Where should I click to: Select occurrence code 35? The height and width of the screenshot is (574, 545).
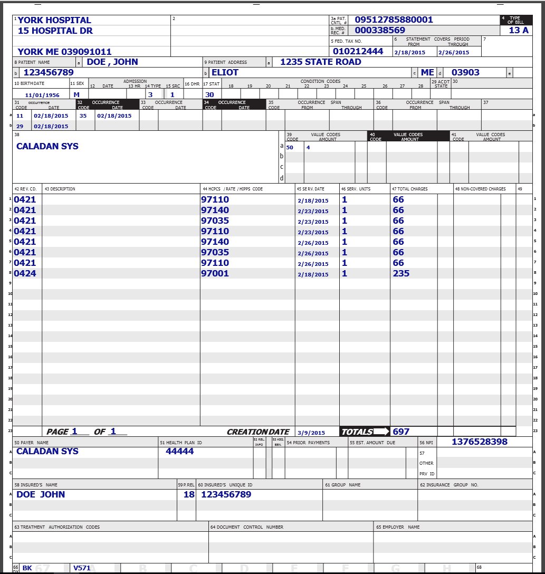coord(83,116)
